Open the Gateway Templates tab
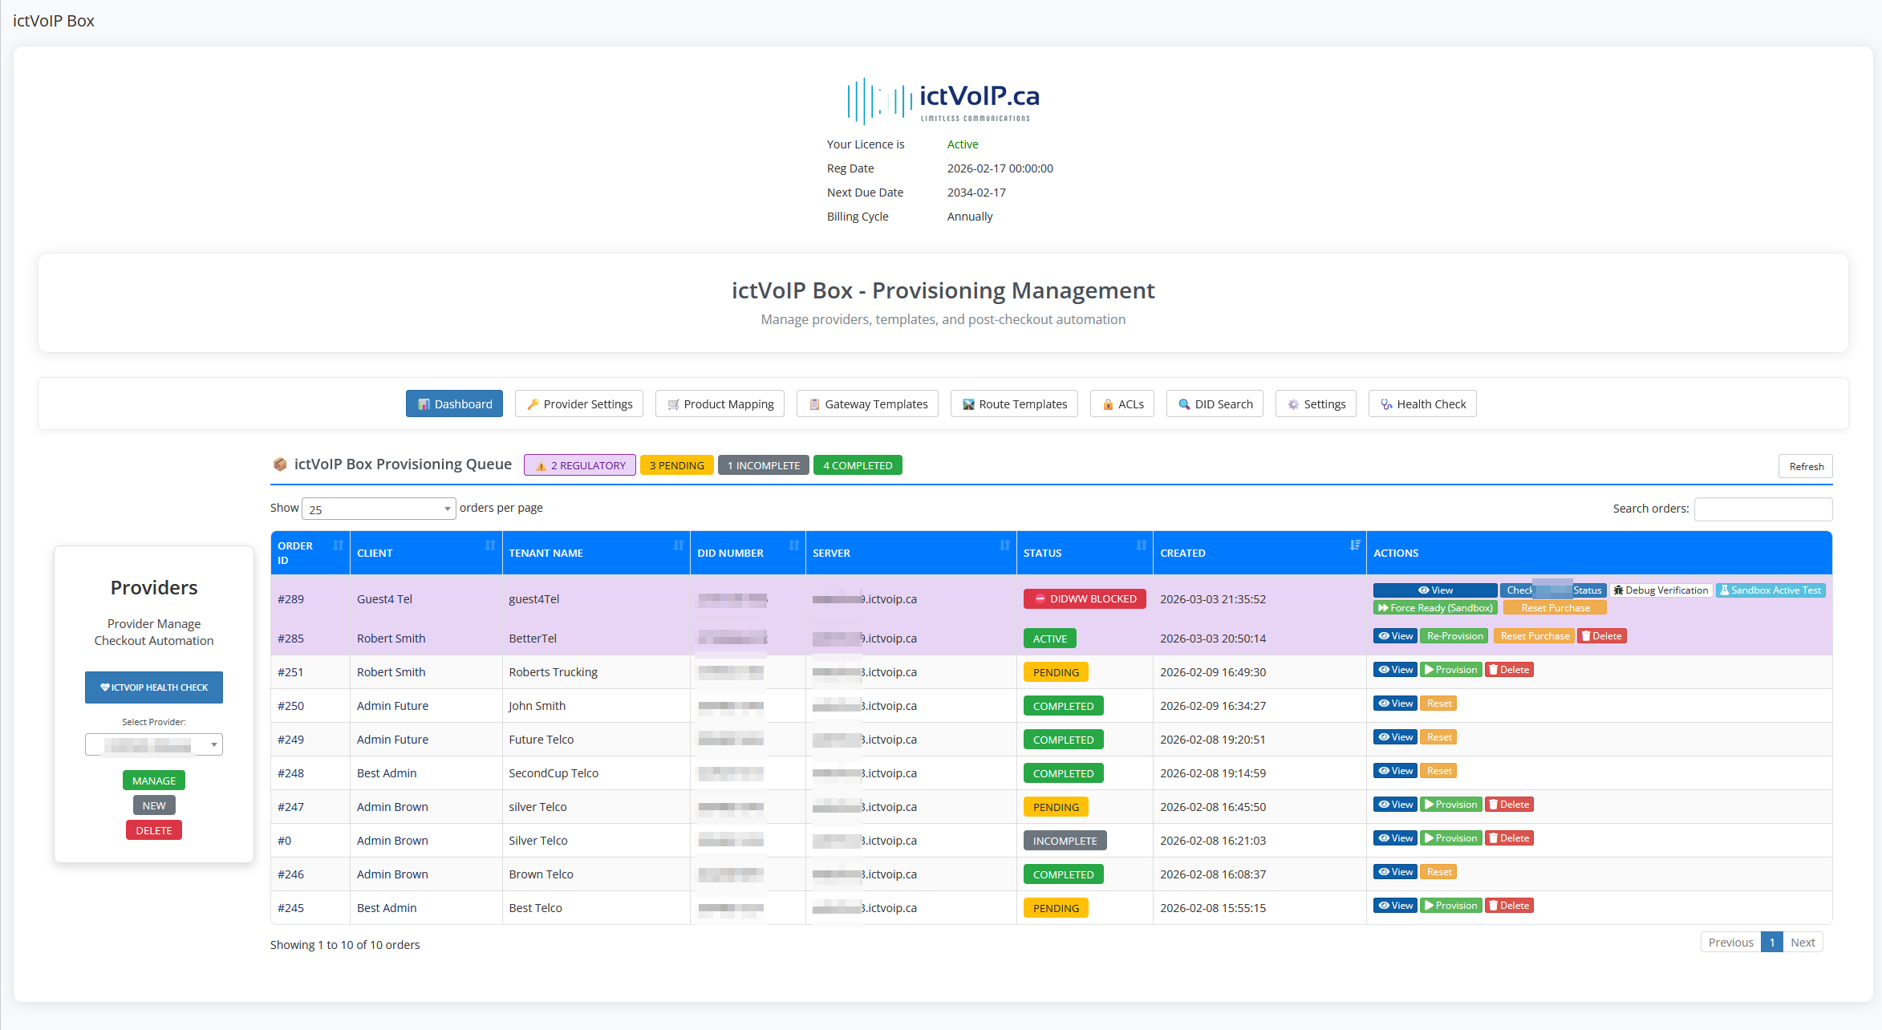 pos(867,403)
